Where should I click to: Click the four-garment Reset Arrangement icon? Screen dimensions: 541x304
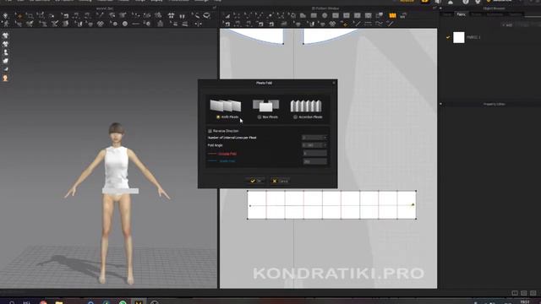[x=171, y=15]
